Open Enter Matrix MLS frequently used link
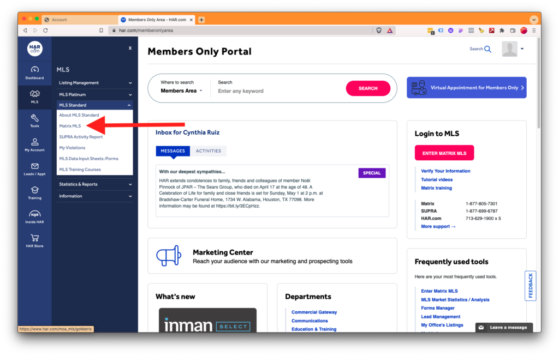 coord(439,291)
